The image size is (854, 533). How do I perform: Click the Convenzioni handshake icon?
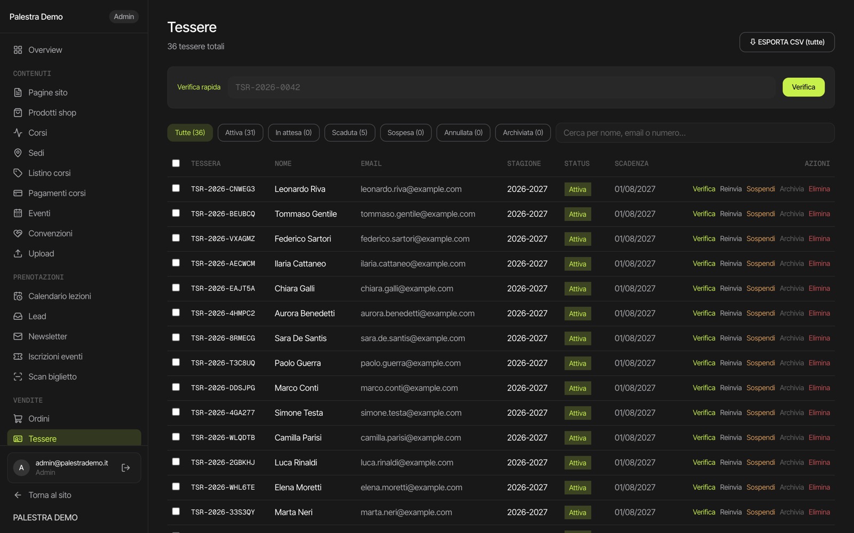pyautogui.click(x=18, y=233)
